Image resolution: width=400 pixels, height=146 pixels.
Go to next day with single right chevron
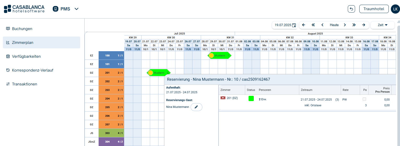click(x=345, y=25)
